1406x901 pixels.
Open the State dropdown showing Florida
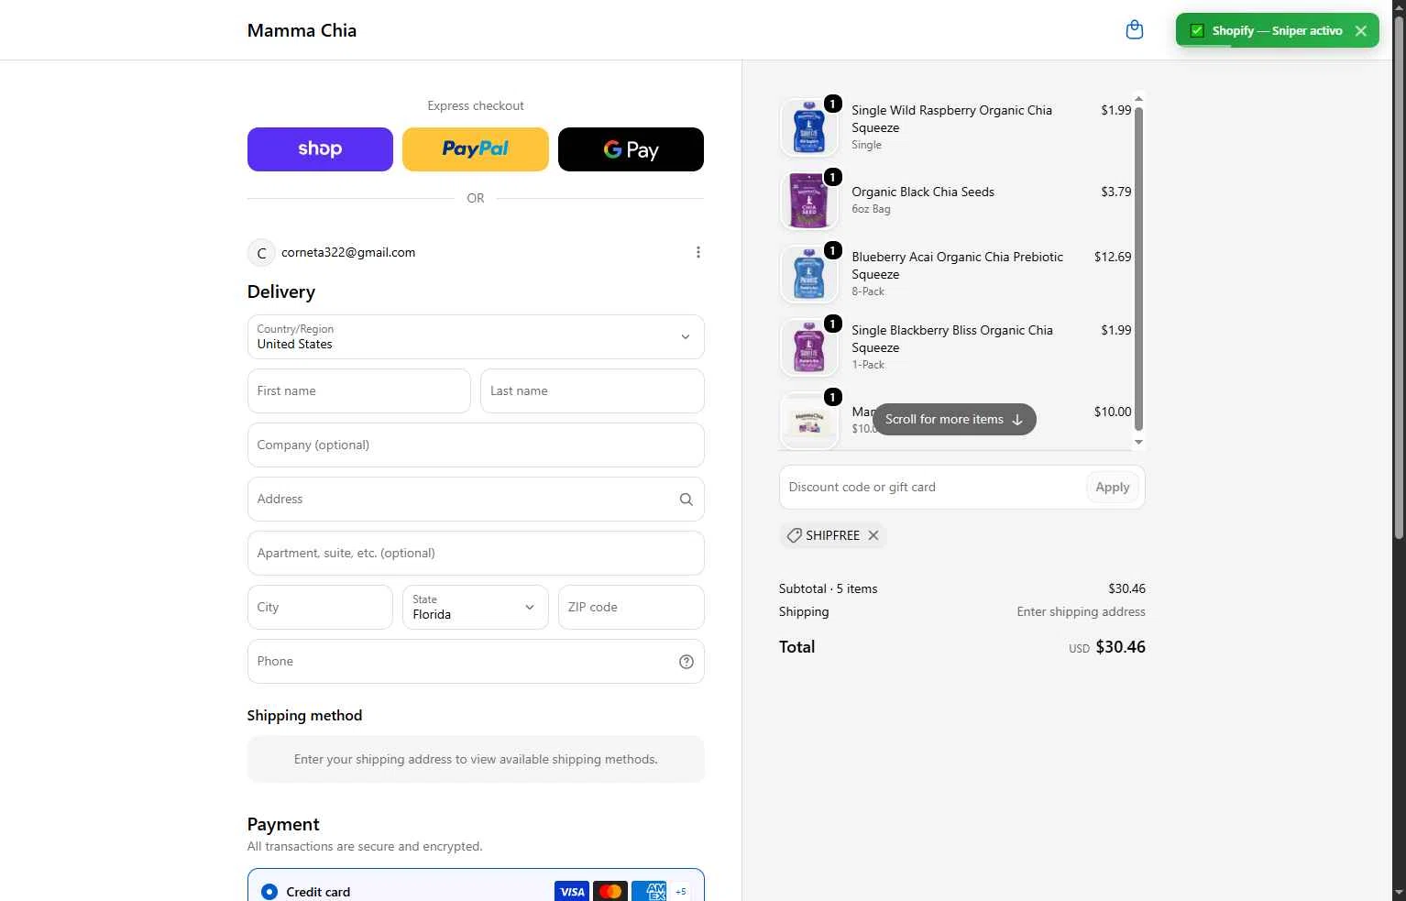pyautogui.click(x=476, y=608)
